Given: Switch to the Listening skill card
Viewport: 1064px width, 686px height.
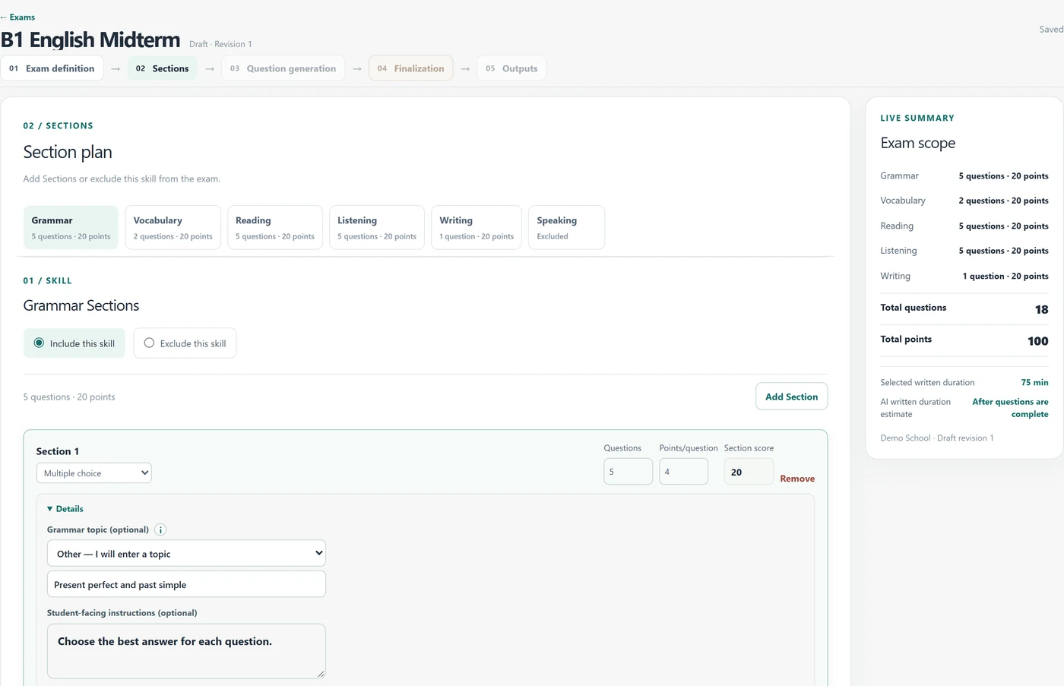Looking at the screenshot, I should (x=377, y=227).
